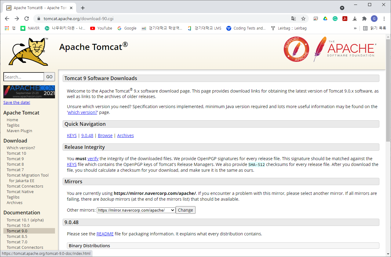Show hidden bookmarks via the chevron
Image resolution: width=391 pixels, height=257 pixels.
tap(355, 28)
